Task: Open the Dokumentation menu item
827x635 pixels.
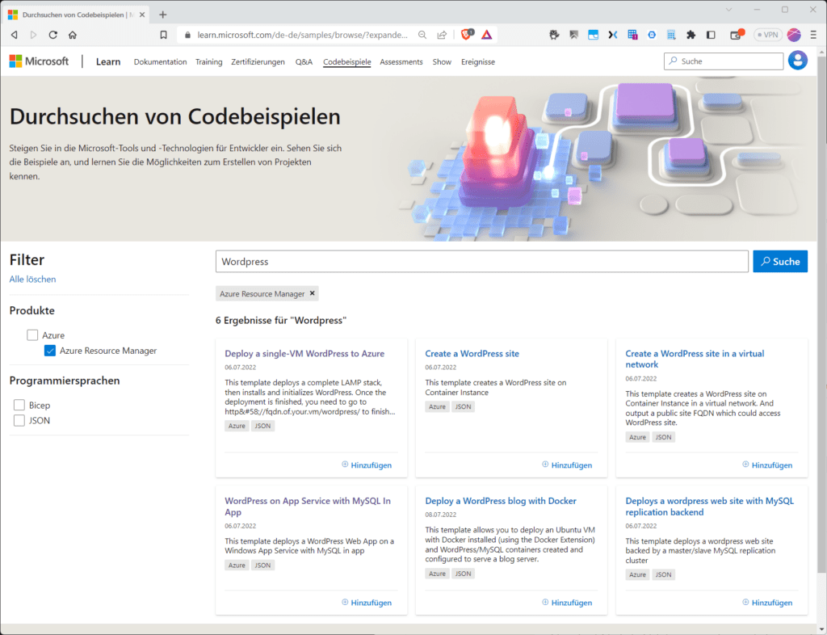Action: (161, 61)
